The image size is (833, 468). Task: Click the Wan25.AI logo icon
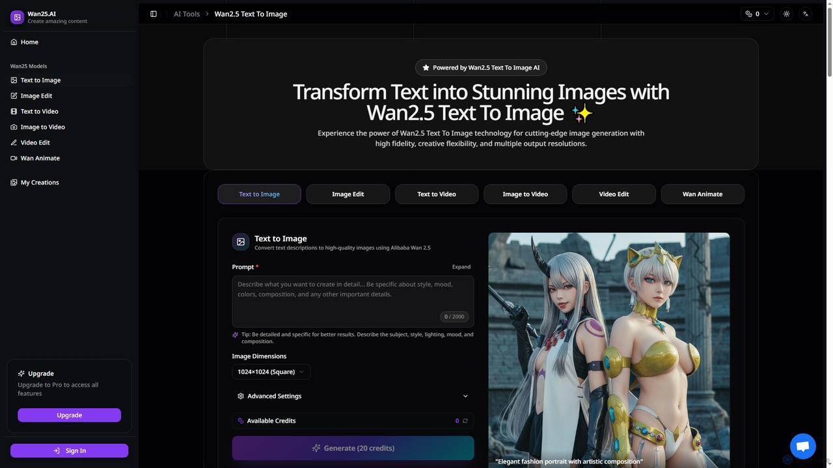(17, 17)
